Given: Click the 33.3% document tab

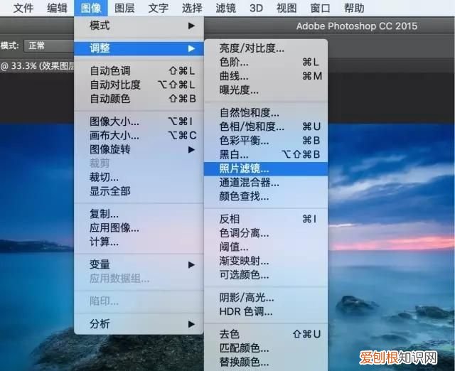Looking at the screenshot, I should pyautogui.click(x=37, y=66).
